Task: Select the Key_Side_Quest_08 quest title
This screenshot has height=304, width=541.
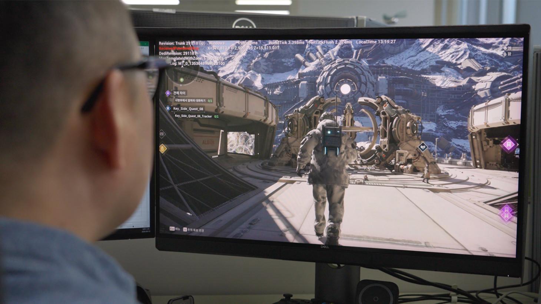Action: click(188, 109)
